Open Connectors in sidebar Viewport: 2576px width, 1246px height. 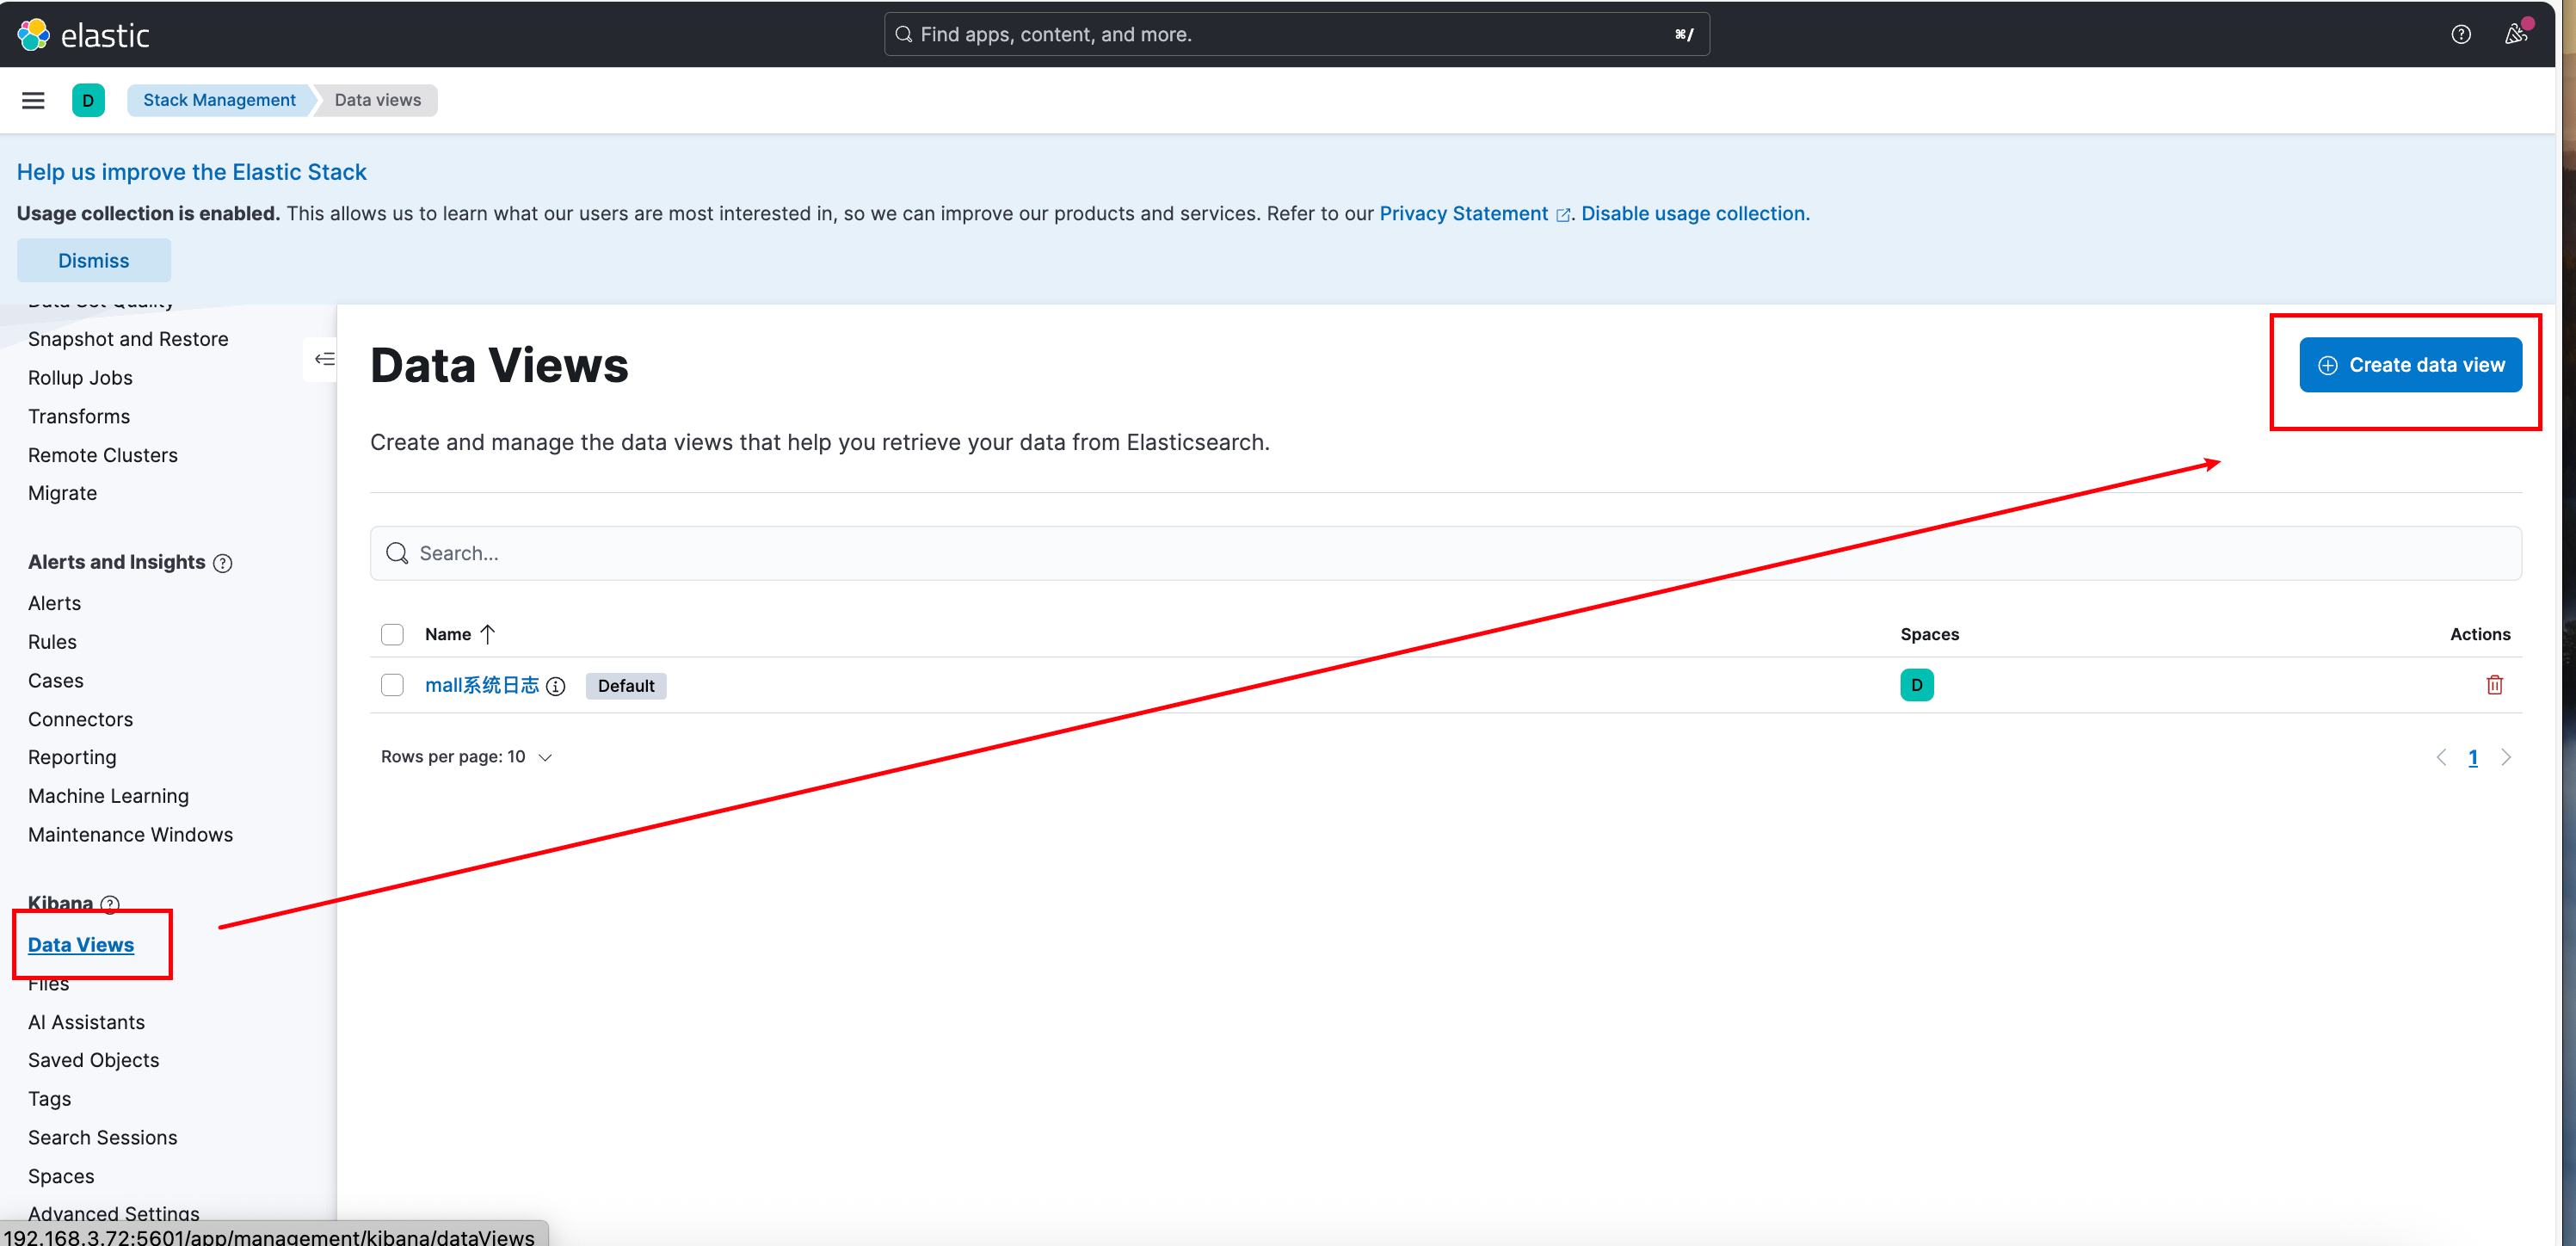click(80, 719)
